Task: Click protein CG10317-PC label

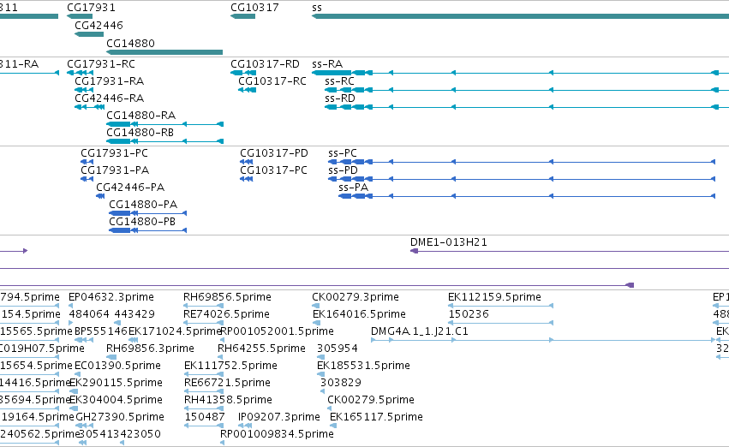Action: [273, 170]
